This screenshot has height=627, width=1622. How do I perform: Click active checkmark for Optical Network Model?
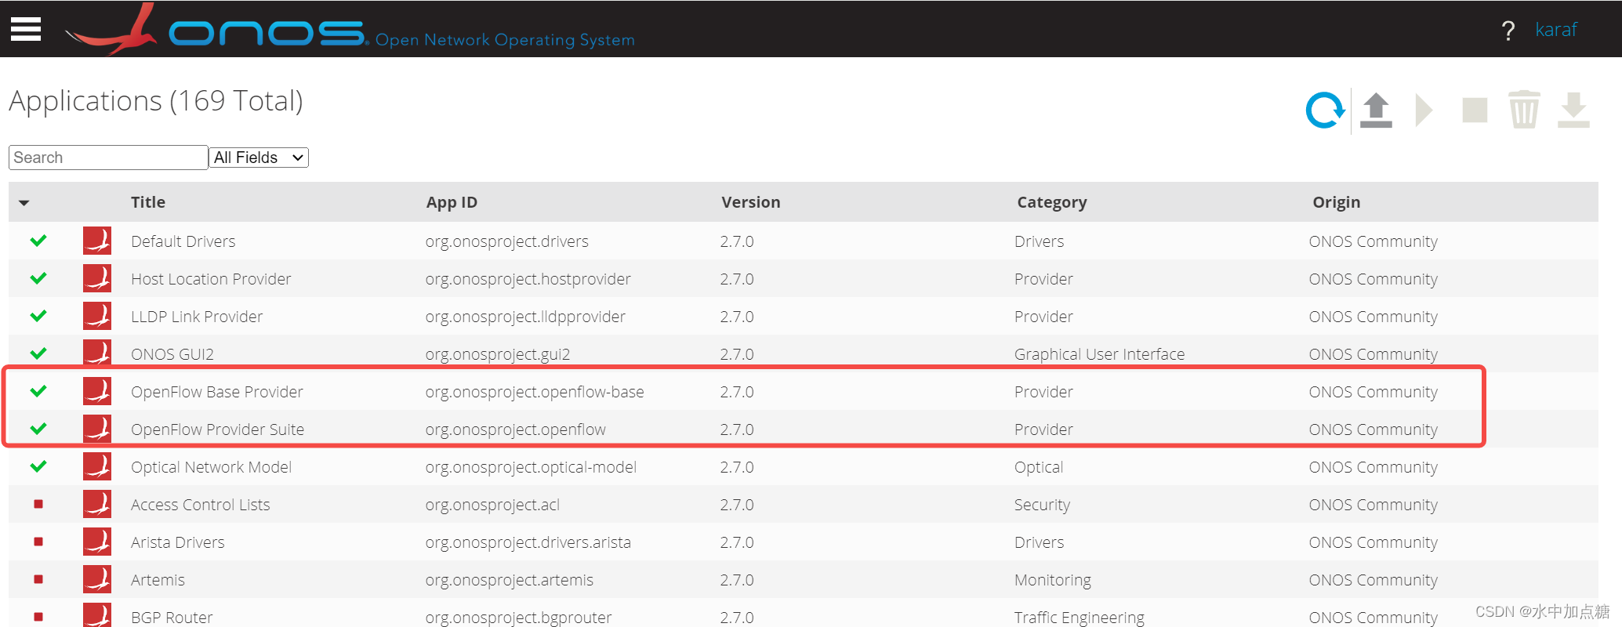pyautogui.click(x=38, y=466)
